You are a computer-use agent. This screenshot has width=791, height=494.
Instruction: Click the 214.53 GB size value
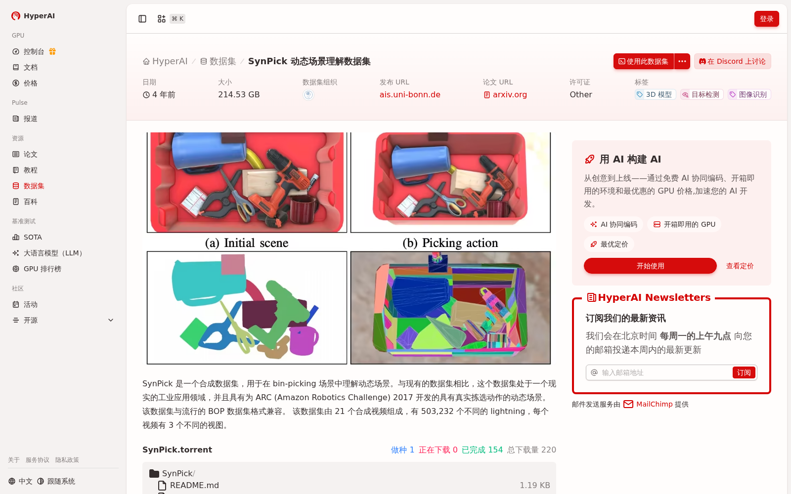pyautogui.click(x=239, y=94)
